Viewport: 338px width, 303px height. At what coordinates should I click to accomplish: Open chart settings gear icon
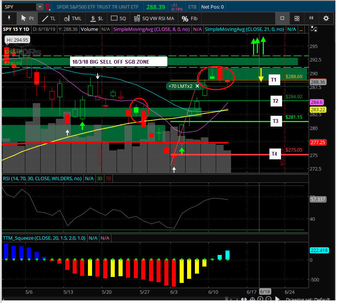tap(326, 18)
